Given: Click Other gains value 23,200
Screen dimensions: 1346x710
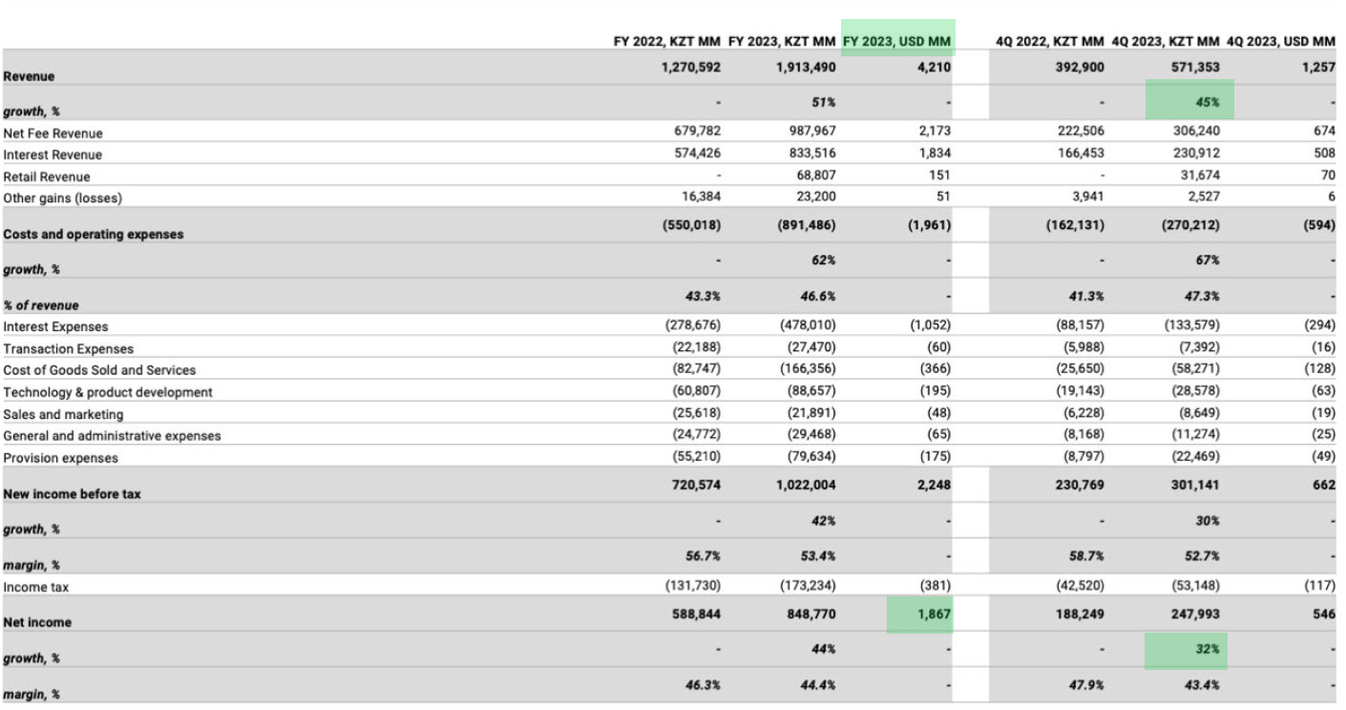Looking at the screenshot, I should click(x=816, y=197).
